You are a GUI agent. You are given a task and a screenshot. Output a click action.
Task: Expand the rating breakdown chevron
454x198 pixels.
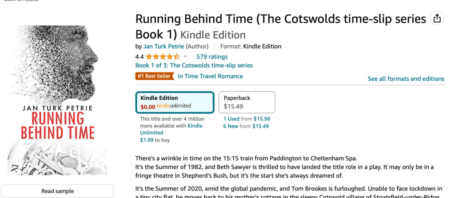pyautogui.click(x=185, y=57)
